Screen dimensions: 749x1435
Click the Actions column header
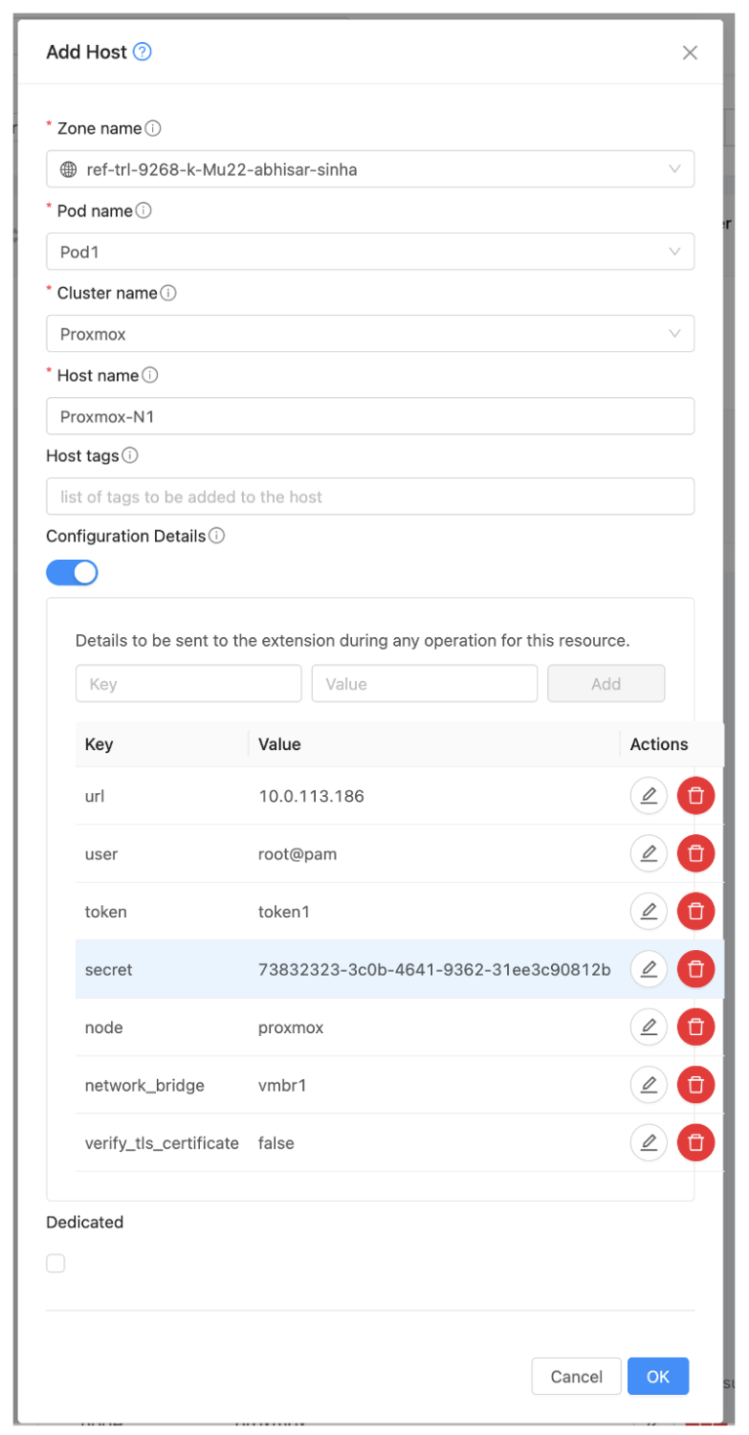click(672, 744)
